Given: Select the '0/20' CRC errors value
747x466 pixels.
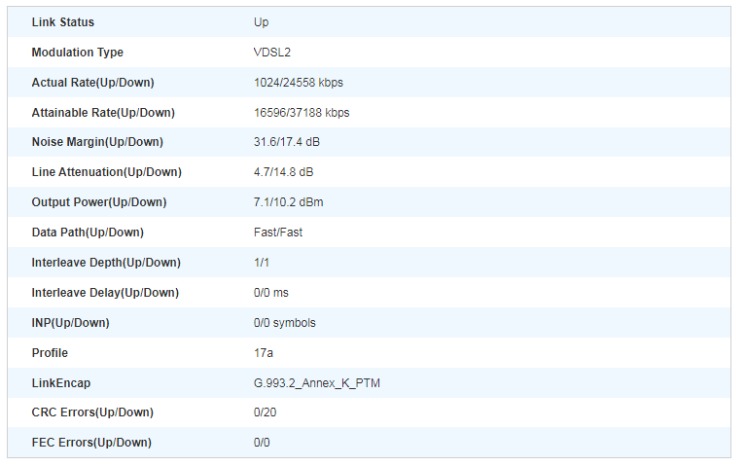Looking at the screenshot, I should coord(265,412).
